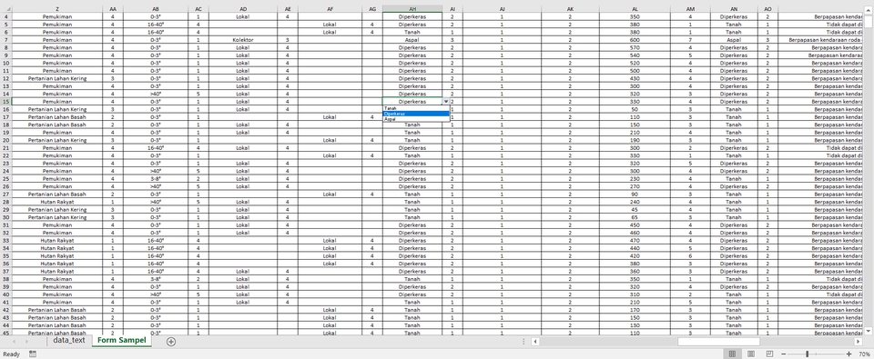
Task: Select the 3-8° cell in row 25
Action: (156, 179)
